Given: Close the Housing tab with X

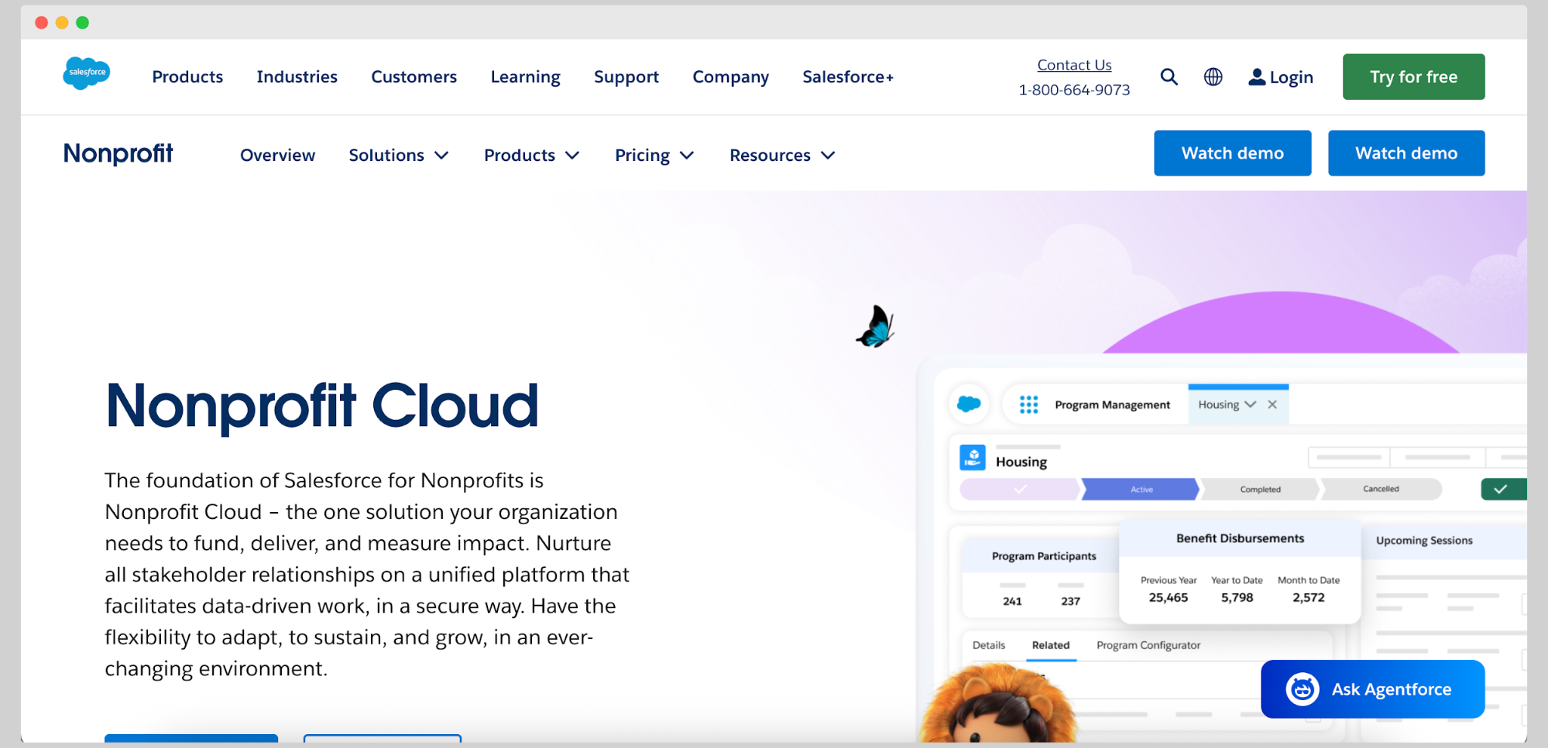Looking at the screenshot, I should click(1272, 405).
